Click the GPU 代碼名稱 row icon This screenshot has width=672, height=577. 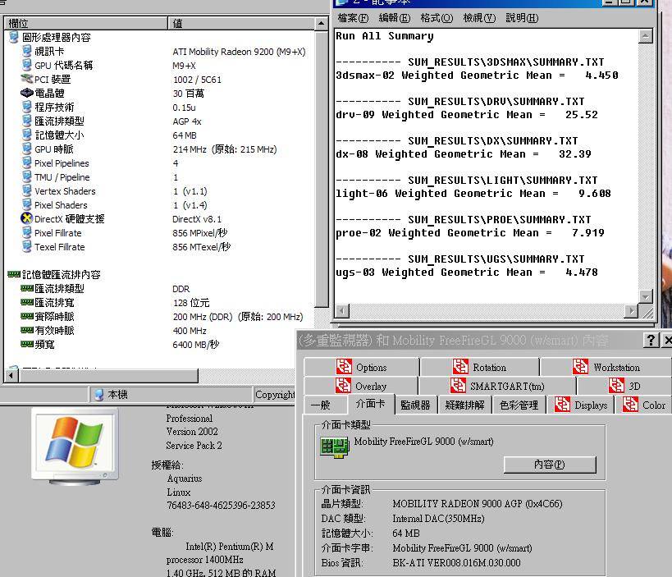(x=27, y=65)
